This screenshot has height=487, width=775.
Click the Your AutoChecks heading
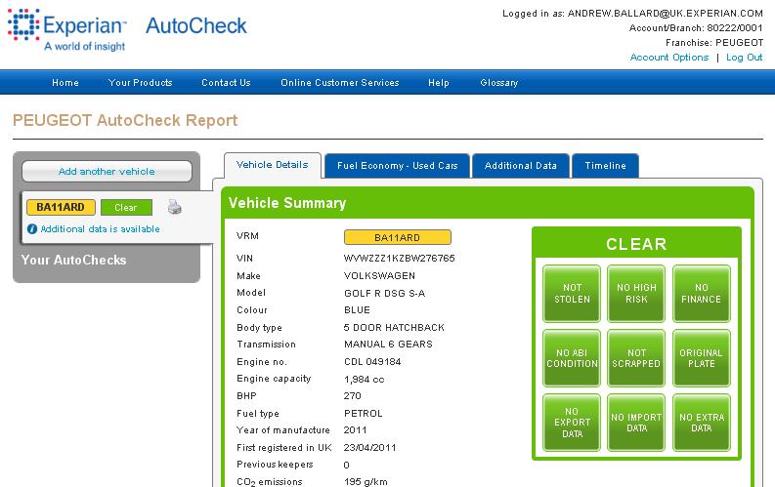[73, 260]
